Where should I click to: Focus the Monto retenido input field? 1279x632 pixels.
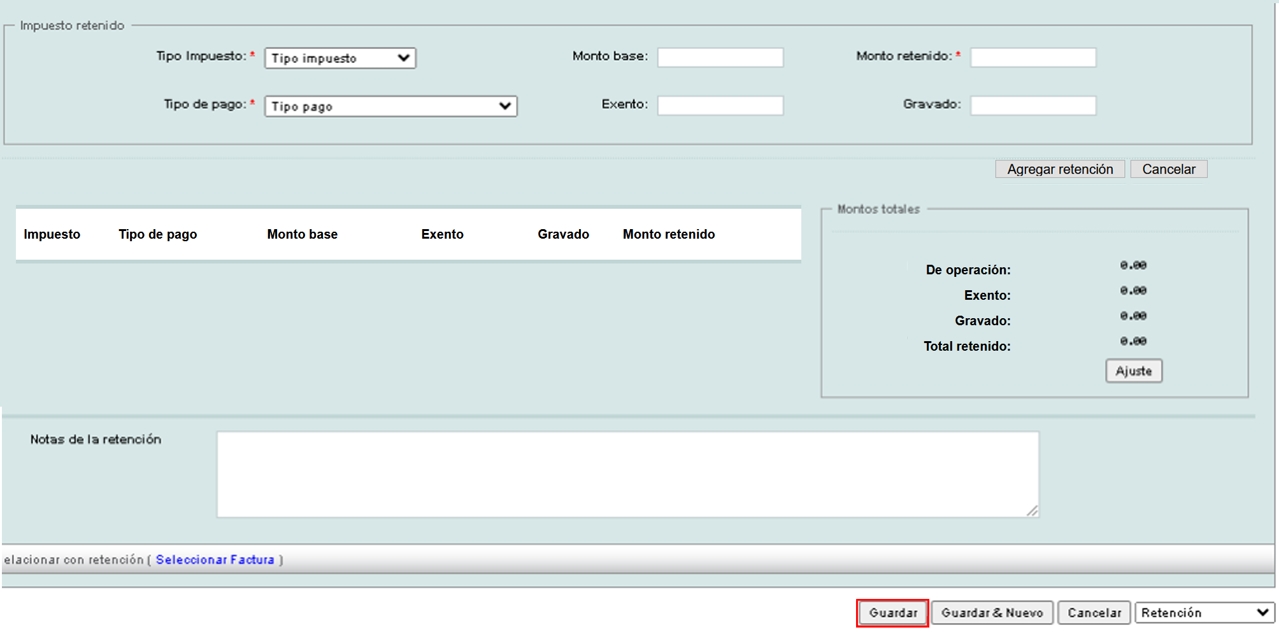point(1032,57)
